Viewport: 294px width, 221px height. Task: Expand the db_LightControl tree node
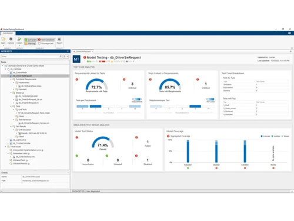pyautogui.click(x=8, y=140)
